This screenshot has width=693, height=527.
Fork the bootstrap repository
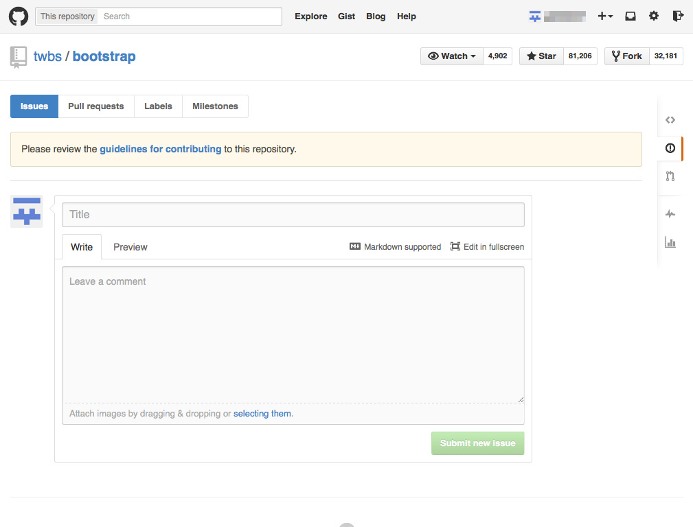tap(626, 56)
